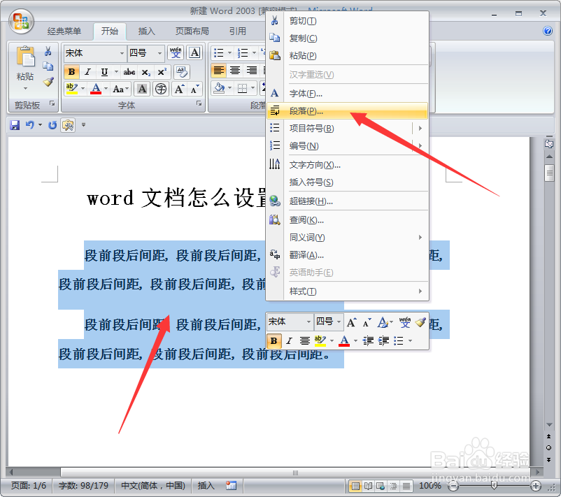The width and height of the screenshot is (561, 497).
Task: Switch to the 插入 ribbon tab
Action: pos(146,31)
